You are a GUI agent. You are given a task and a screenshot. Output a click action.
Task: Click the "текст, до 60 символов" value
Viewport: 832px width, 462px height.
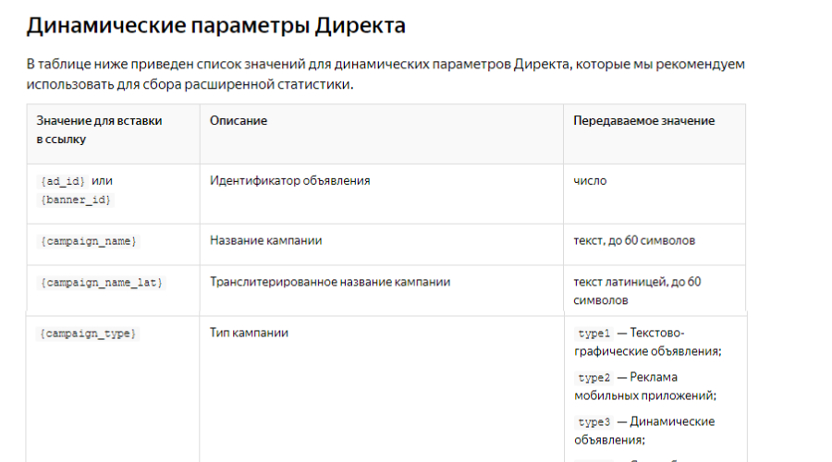[634, 240]
